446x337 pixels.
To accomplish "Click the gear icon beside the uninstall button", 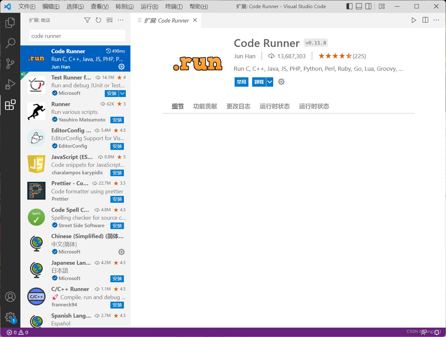I will (x=281, y=82).
